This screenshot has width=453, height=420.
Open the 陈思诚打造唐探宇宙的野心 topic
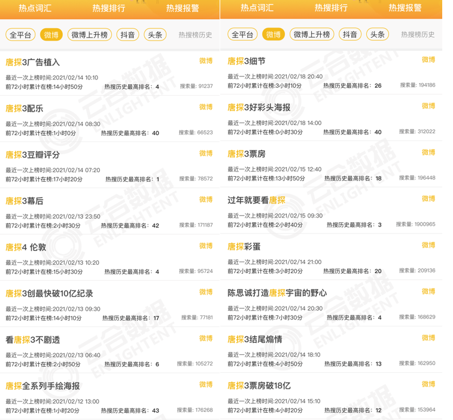(x=277, y=293)
